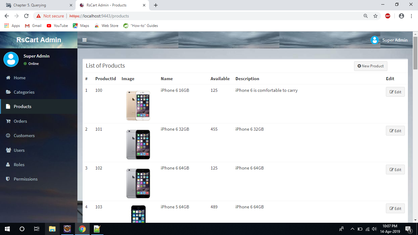418x235 pixels.
Task: Click the scrollbar down arrow
Action: (x=415, y=220)
